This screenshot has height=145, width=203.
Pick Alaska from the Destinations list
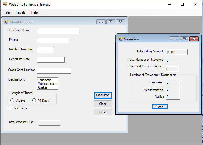(42, 87)
